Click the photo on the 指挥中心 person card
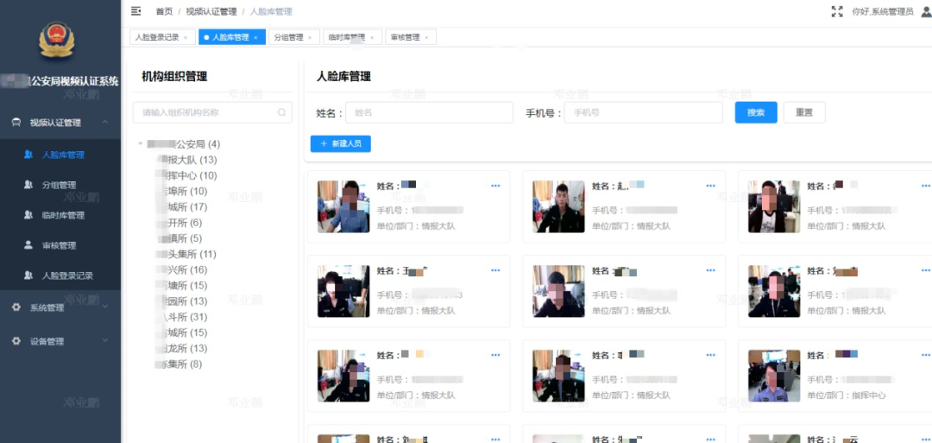The width and height of the screenshot is (932, 443). pos(774,376)
